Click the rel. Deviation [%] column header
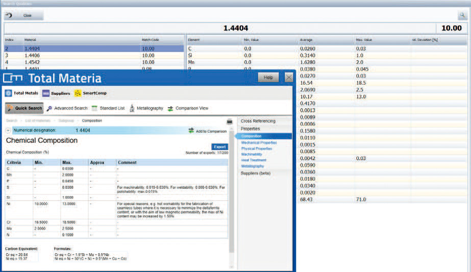Screen dimensions: 471x272 click(x=425, y=40)
